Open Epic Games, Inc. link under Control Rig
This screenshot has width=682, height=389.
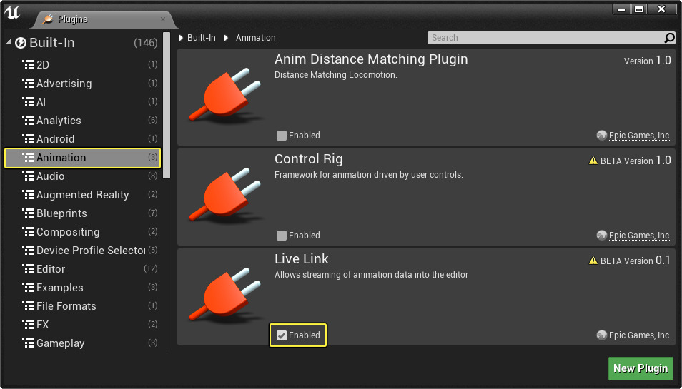[639, 236]
